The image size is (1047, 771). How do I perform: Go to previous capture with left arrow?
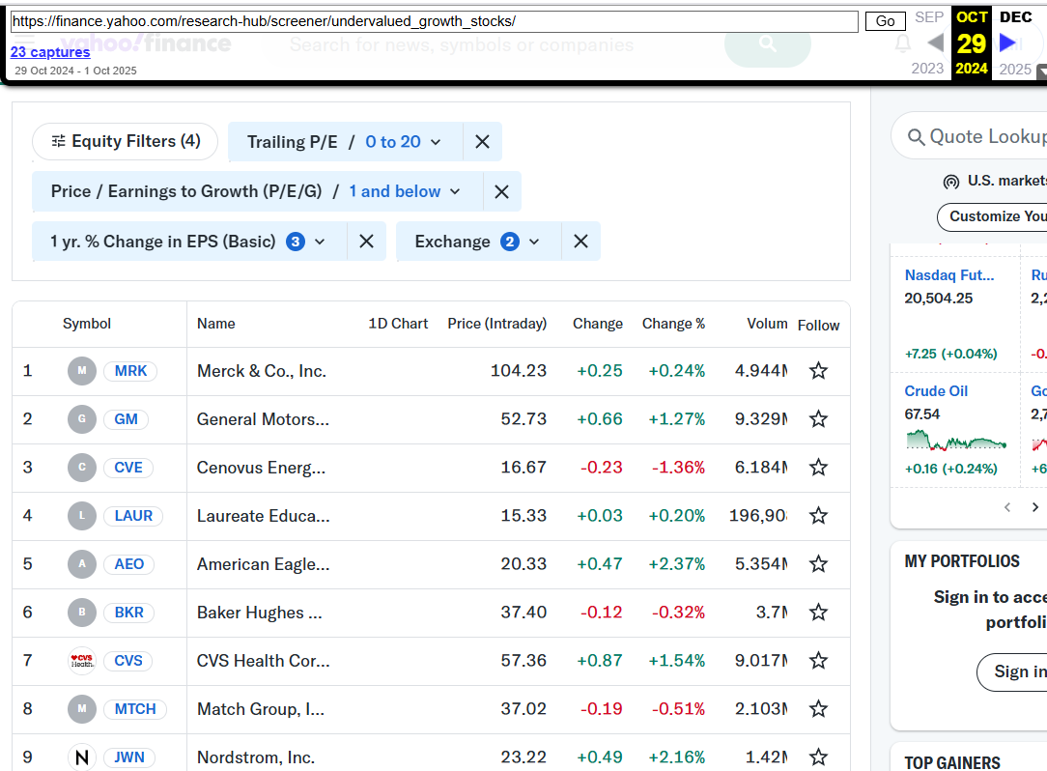[x=936, y=43]
